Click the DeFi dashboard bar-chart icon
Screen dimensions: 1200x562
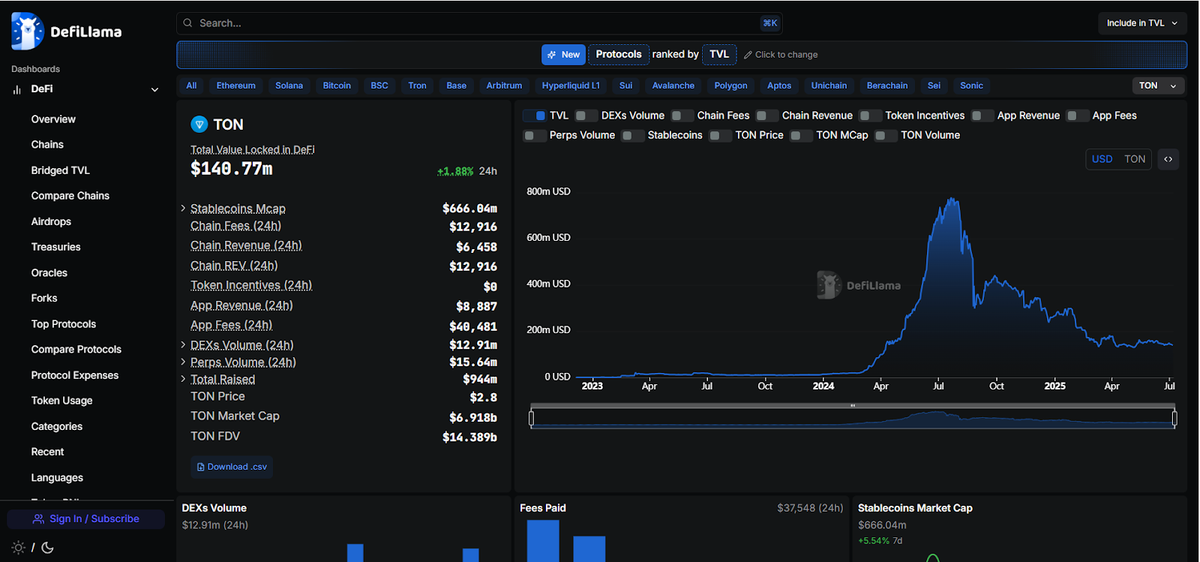click(16, 89)
